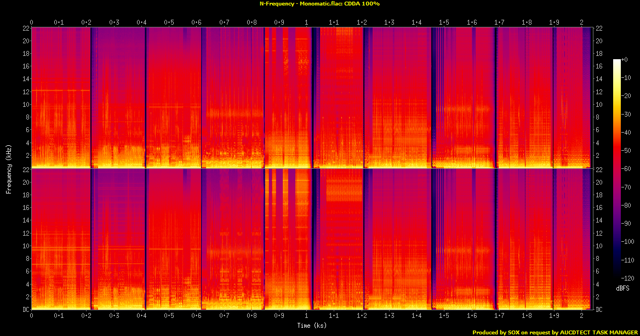
Task: Select the 1.5 tick on top time axis
Action: 444,22
